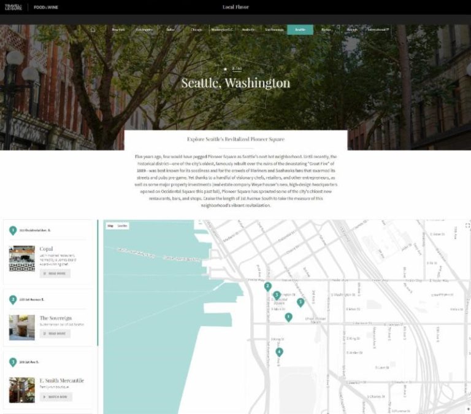Screen dimensions: 471x414
Task: Click Read More button for Copal
Action: pyautogui.click(x=55, y=273)
